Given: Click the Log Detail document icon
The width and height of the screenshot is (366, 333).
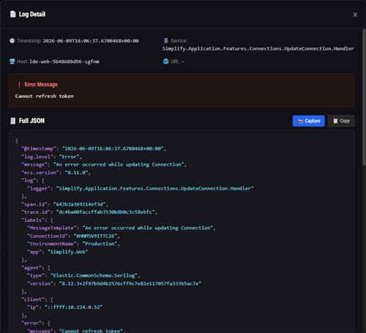Looking at the screenshot, I should point(13,14).
